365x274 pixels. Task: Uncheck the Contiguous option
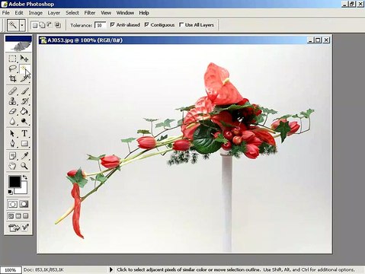tap(146, 24)
